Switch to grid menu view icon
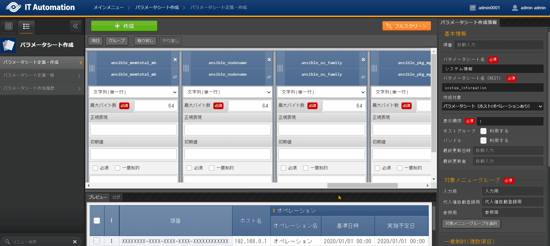Image resolution: width=550 pixels, height=246 pixels. [x=9, y=26]
